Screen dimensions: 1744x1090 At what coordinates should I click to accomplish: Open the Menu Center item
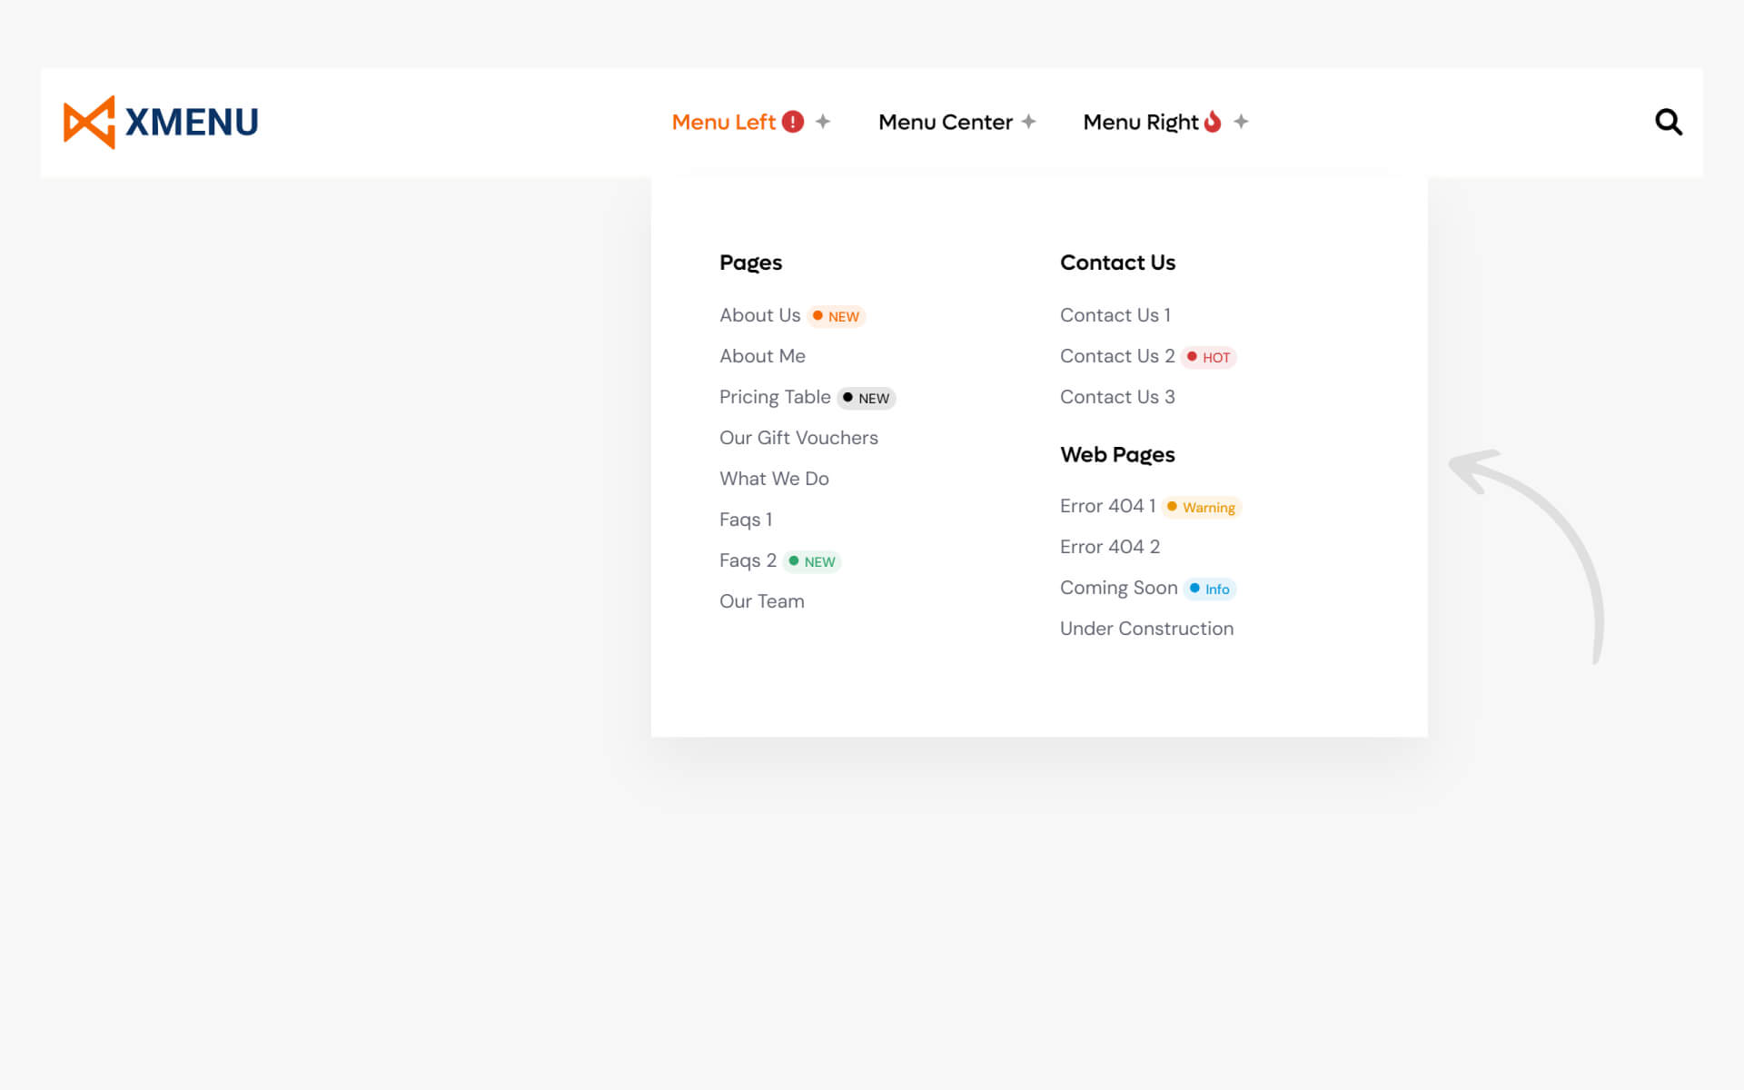click(945, 122)
